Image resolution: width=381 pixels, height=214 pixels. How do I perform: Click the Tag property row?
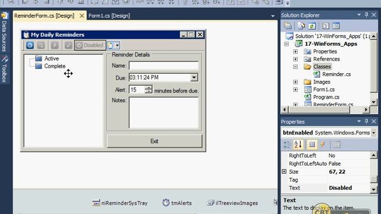click(326, 180)
